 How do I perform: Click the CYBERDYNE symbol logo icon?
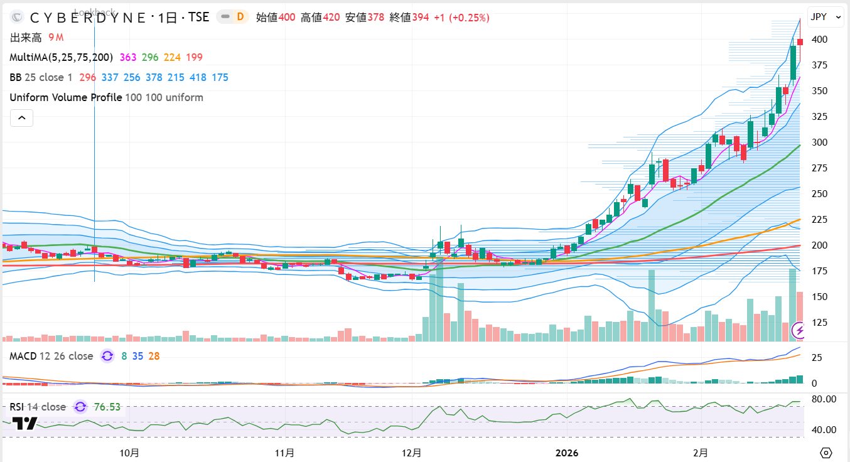coord(17,18)
